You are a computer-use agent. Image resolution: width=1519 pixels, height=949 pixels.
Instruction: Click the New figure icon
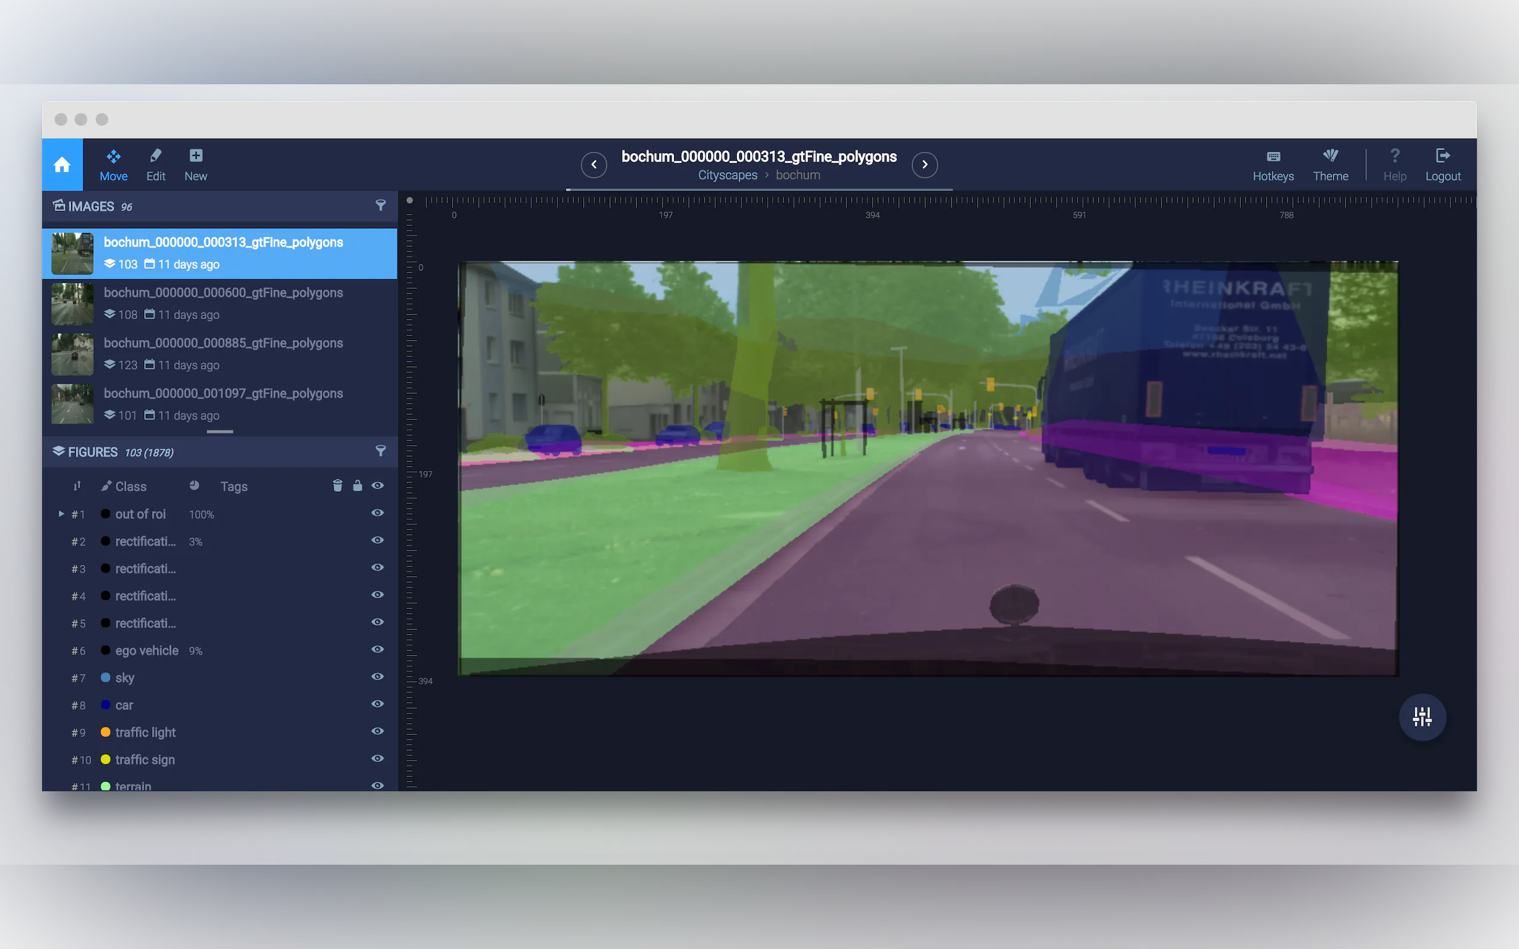point(196,164)
